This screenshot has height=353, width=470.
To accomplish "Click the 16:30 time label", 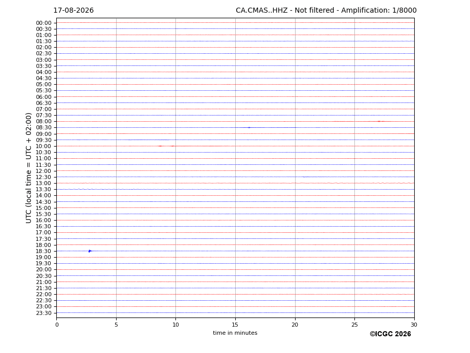I will [44, 226].
